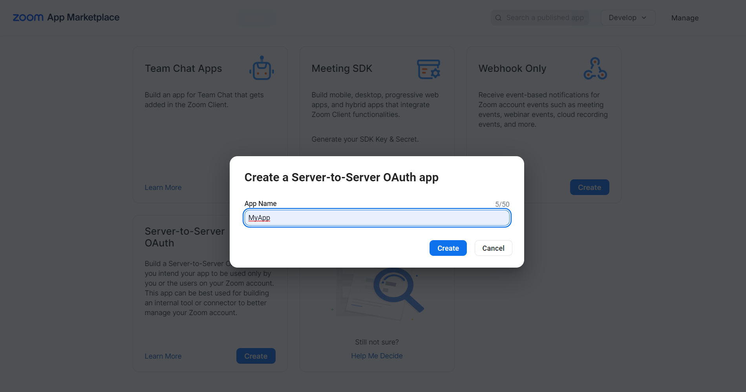Screen dimensions: 746x392
Task: Click the Webhook Only nodes icon
Action: (x=595, y=68)
